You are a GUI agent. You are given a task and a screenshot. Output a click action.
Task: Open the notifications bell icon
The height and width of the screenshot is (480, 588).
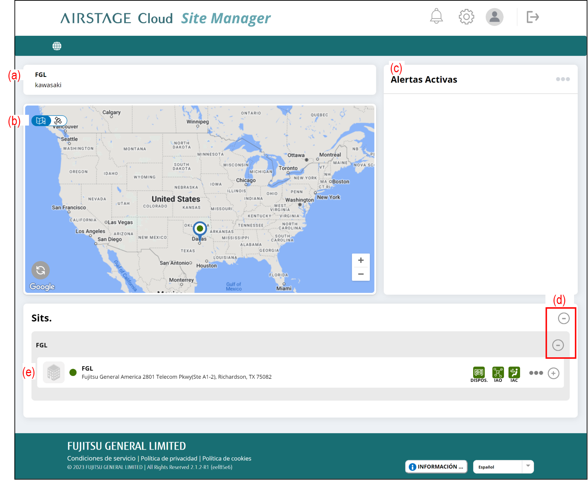436,16
